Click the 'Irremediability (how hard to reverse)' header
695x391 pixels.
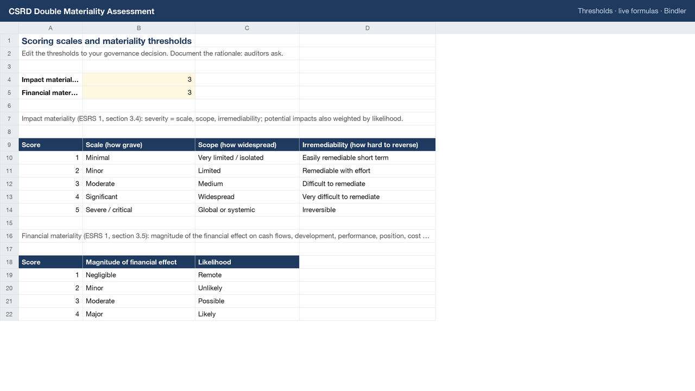tap(368, 145)
